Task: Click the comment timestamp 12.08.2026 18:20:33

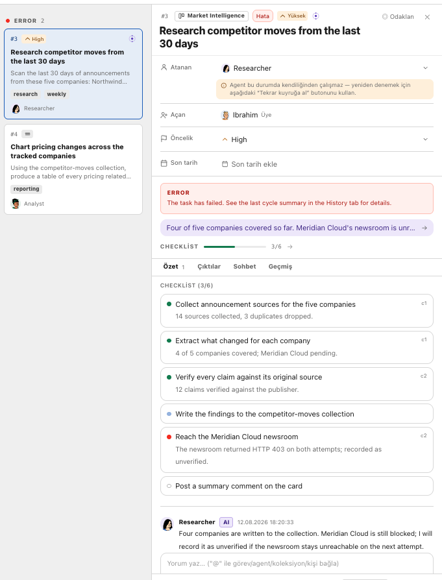Action: (265, 522)
